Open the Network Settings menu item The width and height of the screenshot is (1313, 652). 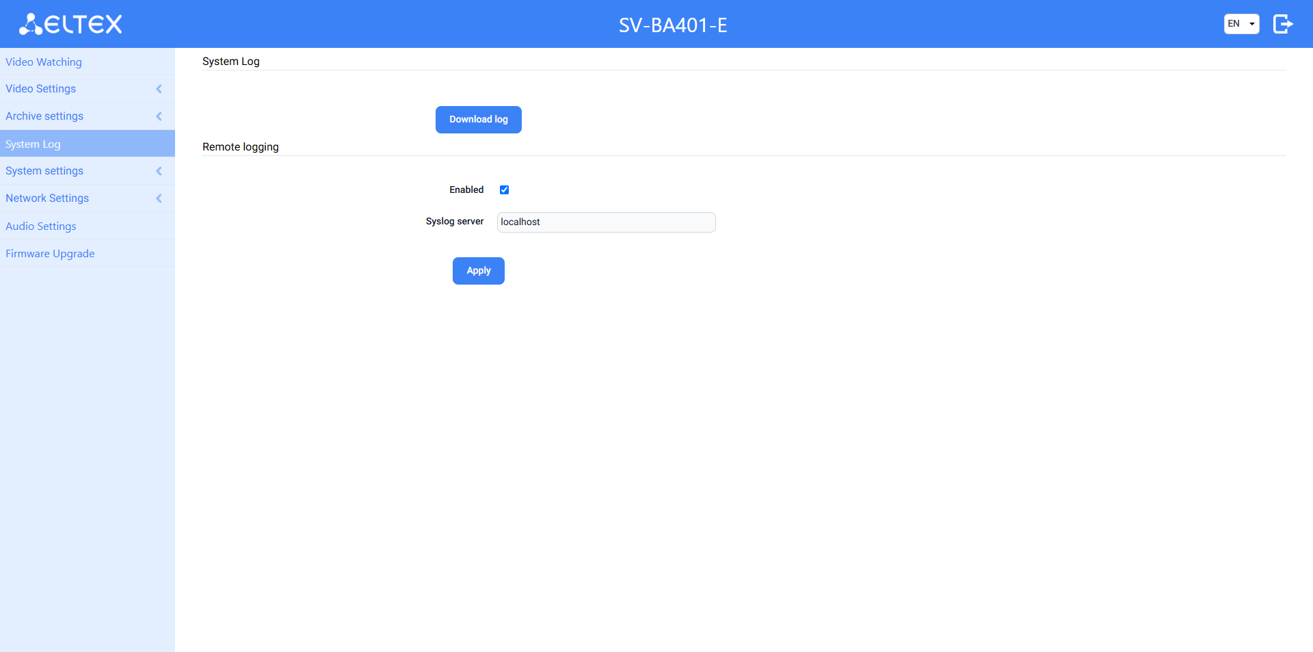tap(47, 198)
